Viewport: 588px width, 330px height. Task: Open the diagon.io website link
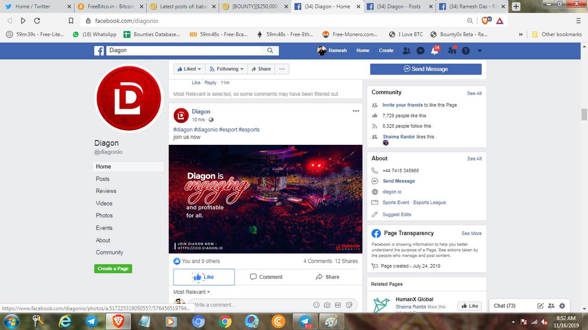click(x=392, y=192)
